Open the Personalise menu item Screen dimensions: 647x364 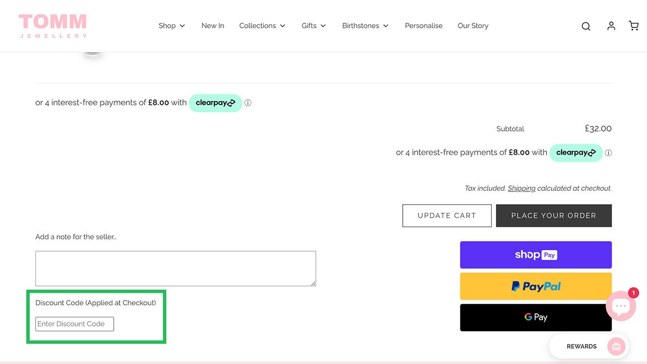[x=424, y=26]
